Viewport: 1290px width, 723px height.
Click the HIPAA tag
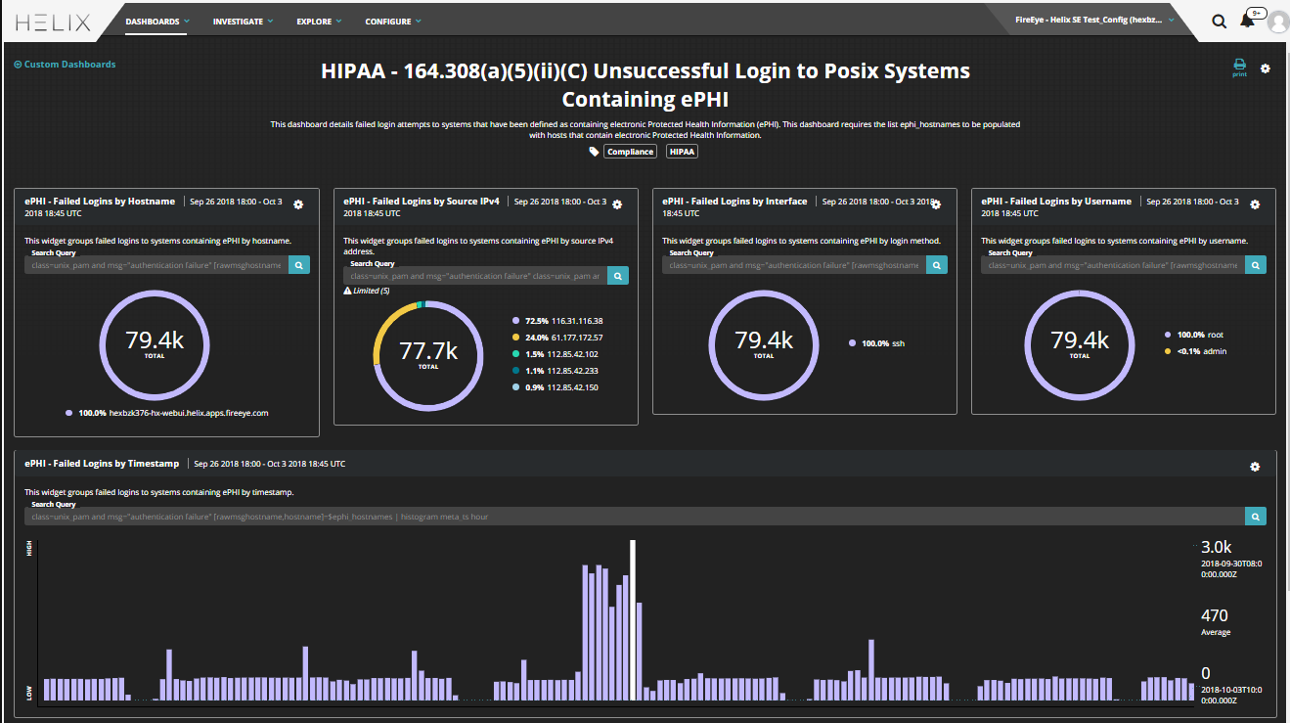[682, 152]
